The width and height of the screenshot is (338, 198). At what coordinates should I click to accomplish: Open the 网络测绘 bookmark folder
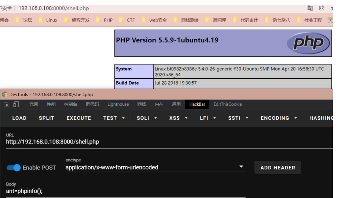click(x=186, y=20)
